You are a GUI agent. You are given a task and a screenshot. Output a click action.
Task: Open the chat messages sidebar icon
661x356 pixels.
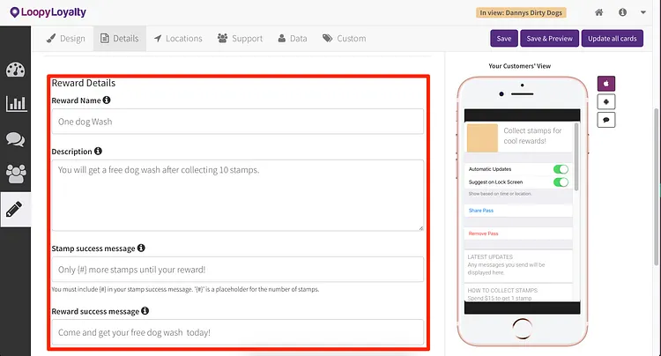pos(15,139)
